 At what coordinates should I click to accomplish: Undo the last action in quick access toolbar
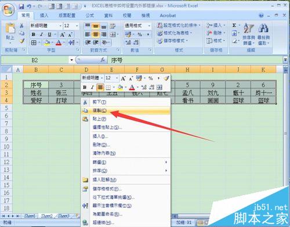(29, 6)
